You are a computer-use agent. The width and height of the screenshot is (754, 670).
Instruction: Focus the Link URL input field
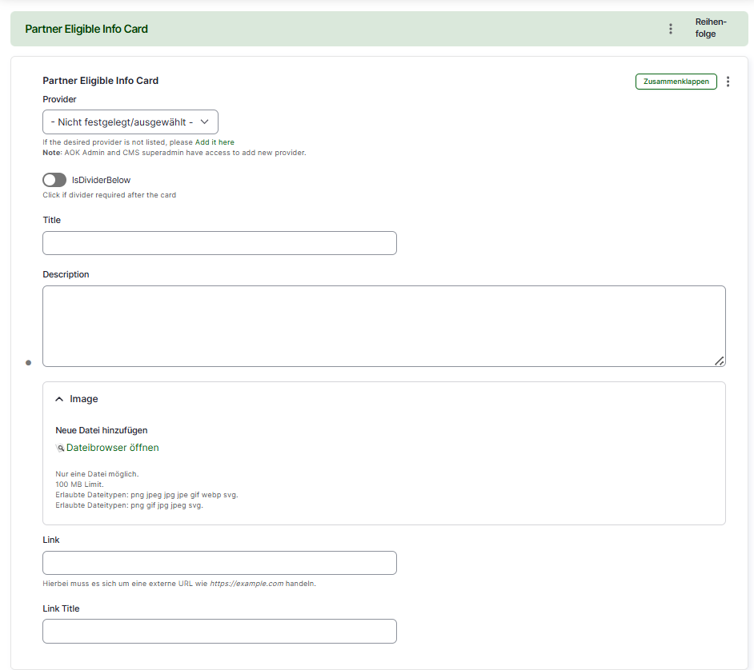coord(219,563)
